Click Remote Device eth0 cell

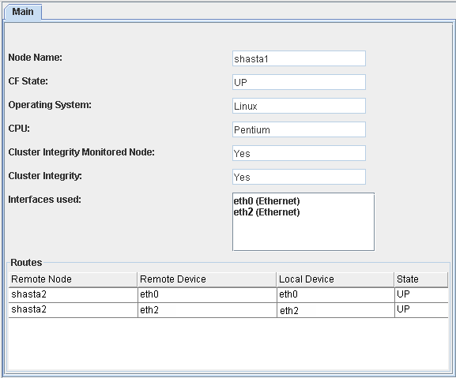point(207,294)
